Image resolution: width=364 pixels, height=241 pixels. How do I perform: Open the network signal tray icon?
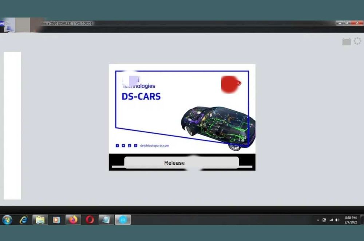(331, 220)
